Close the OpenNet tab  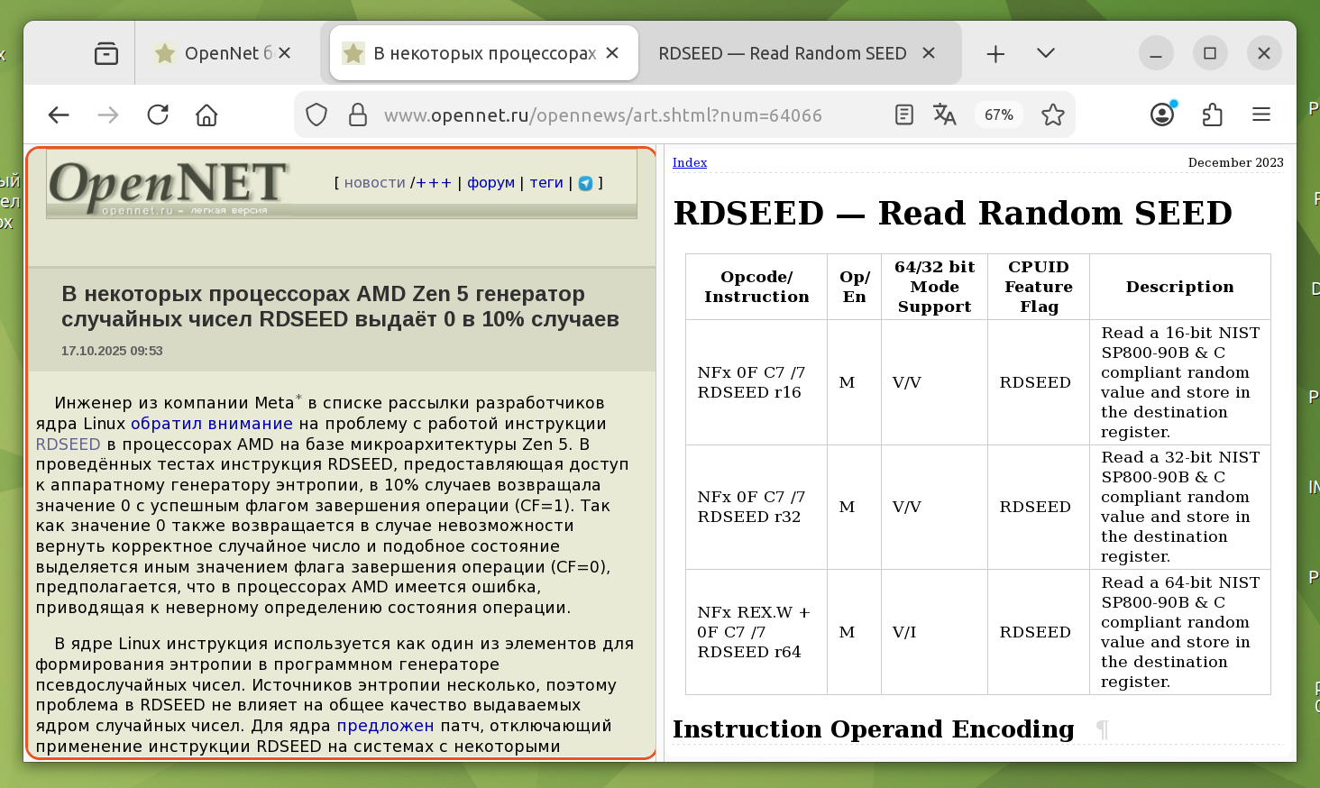tap(284, 53)
